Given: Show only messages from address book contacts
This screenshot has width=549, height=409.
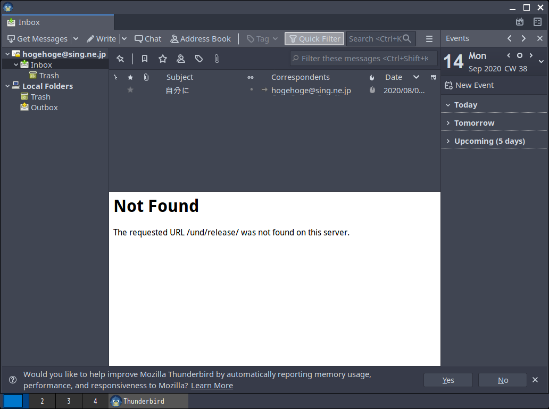Looking at the screenshot, I should 181,59.
